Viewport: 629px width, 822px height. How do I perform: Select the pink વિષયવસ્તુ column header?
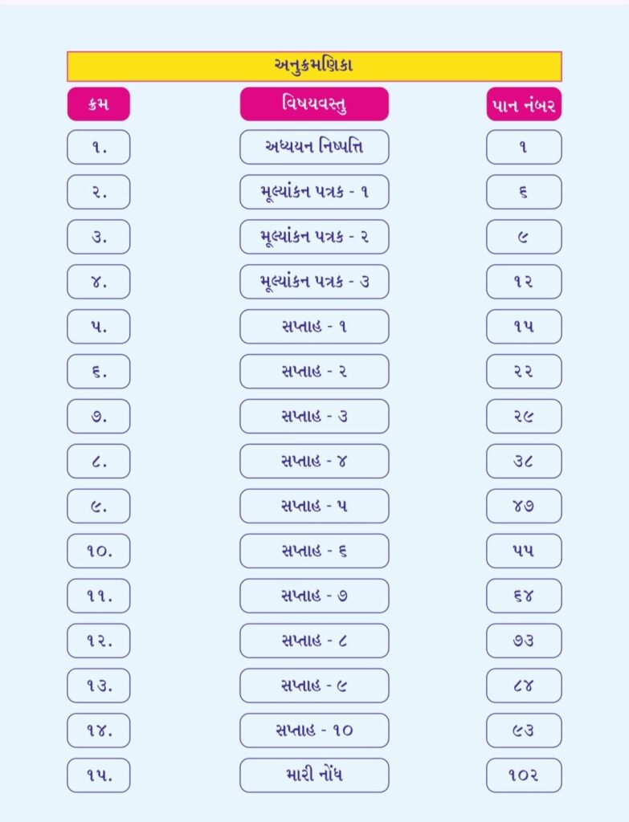[x=314, y=104]
